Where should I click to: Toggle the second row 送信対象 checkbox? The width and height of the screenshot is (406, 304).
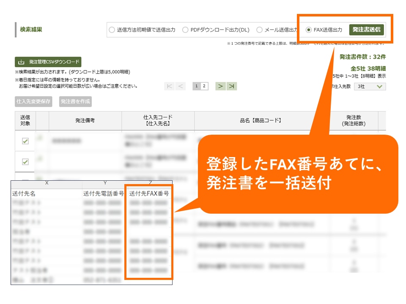click(25, 162)
